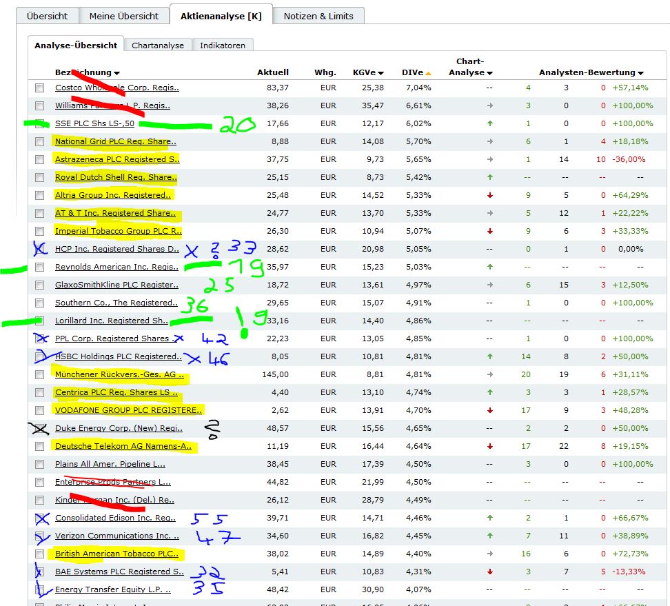
Task: Check the British American Tobacco checkbox
Action: point(40,554)
